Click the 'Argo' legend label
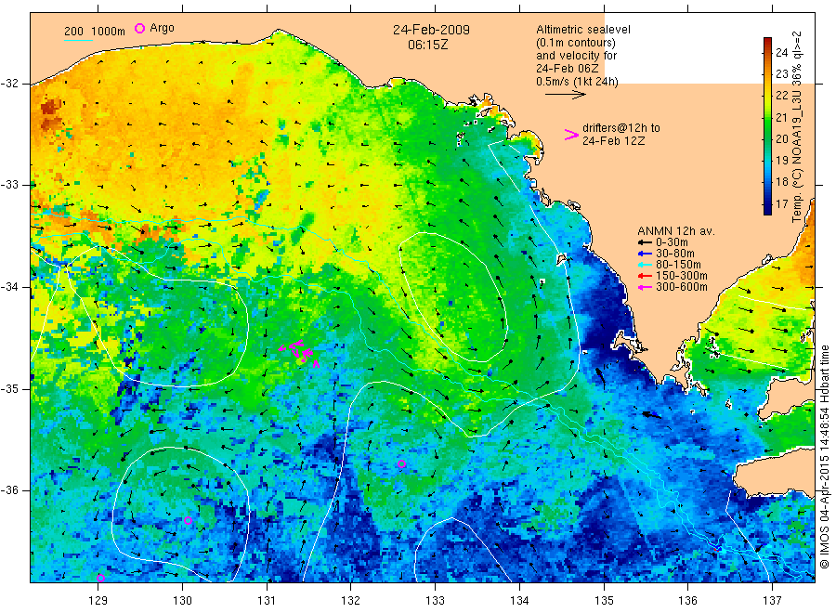This screenshot has height=613, width=836. click(x=162, y=28)
